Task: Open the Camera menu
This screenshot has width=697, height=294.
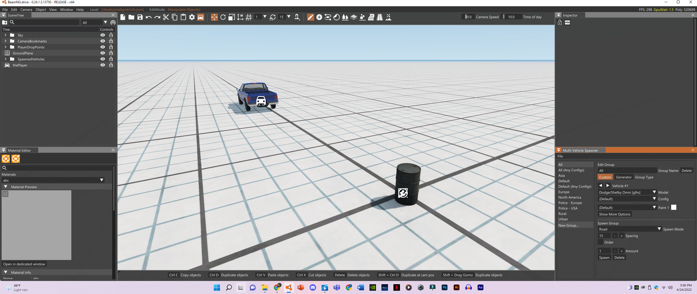Action: (x=26, y=10)
